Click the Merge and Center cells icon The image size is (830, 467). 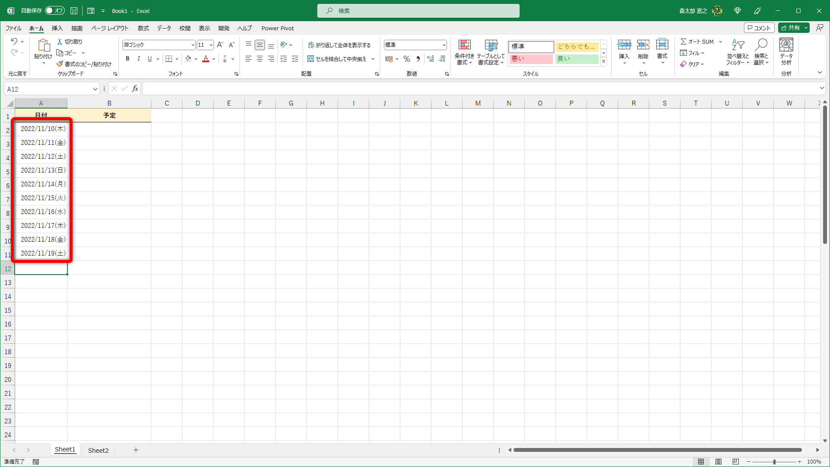310,59
